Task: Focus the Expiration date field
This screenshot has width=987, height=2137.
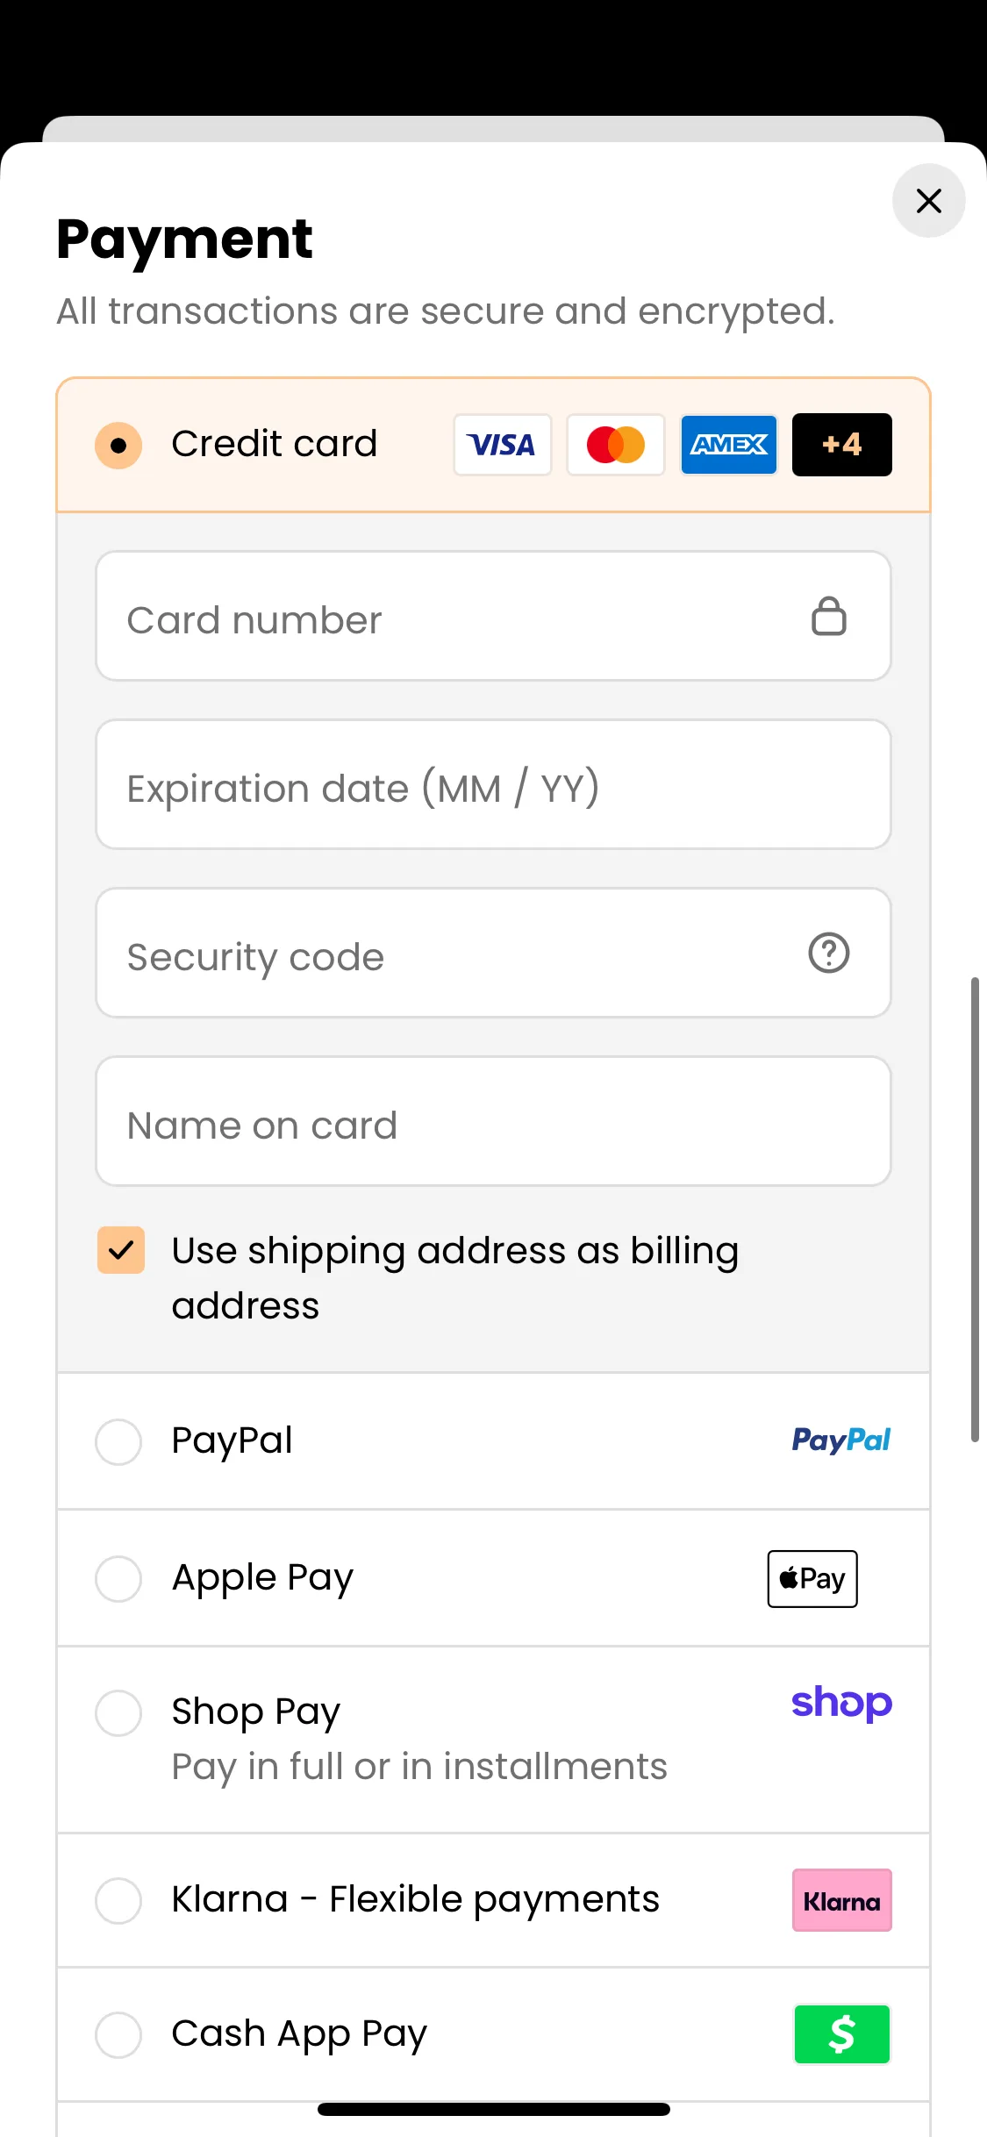Action: (493, 784)
